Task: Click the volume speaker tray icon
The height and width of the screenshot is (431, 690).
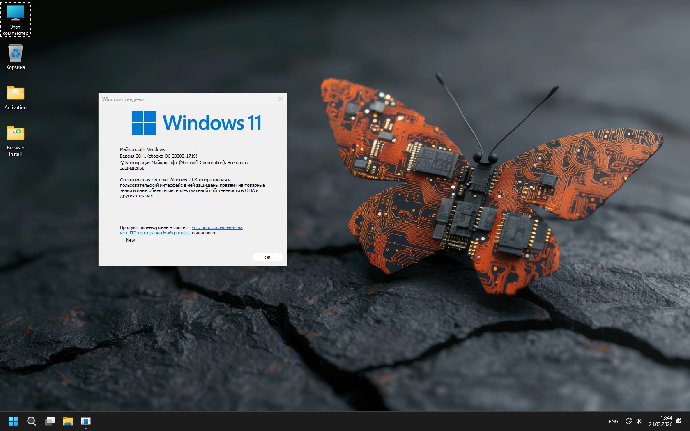Action: [639, 421]
